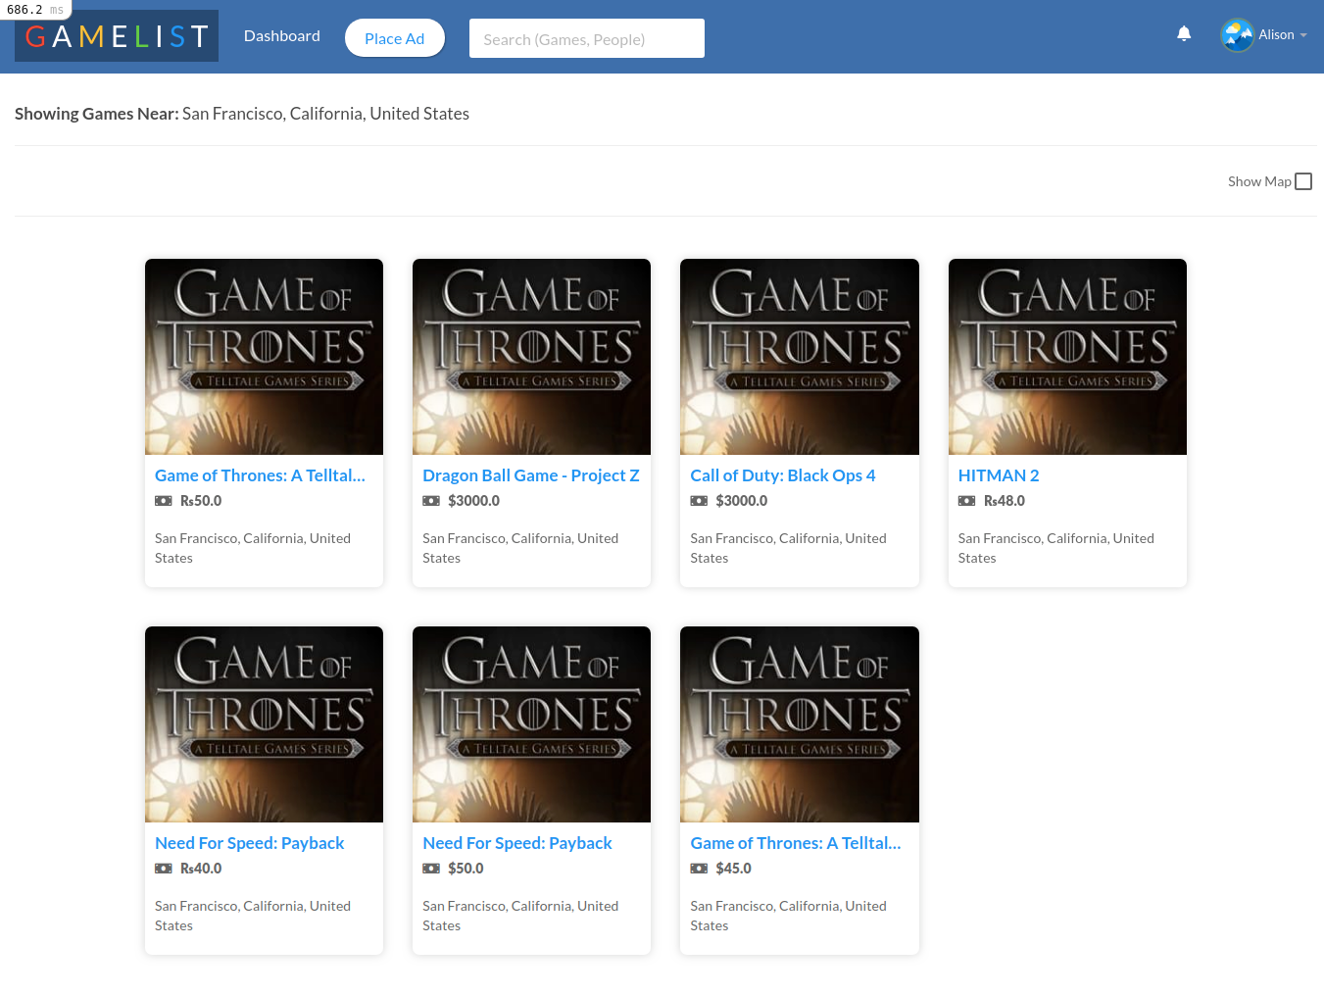1324x996 pixels.
Task: Open notifications bell icon
Action: pyautogui.click(x=1184, y=34)
